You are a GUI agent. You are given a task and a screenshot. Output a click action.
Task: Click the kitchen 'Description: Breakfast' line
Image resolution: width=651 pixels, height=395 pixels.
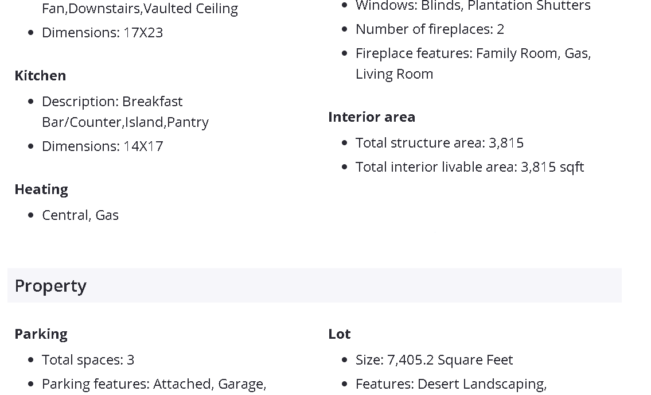click(112, 102)
